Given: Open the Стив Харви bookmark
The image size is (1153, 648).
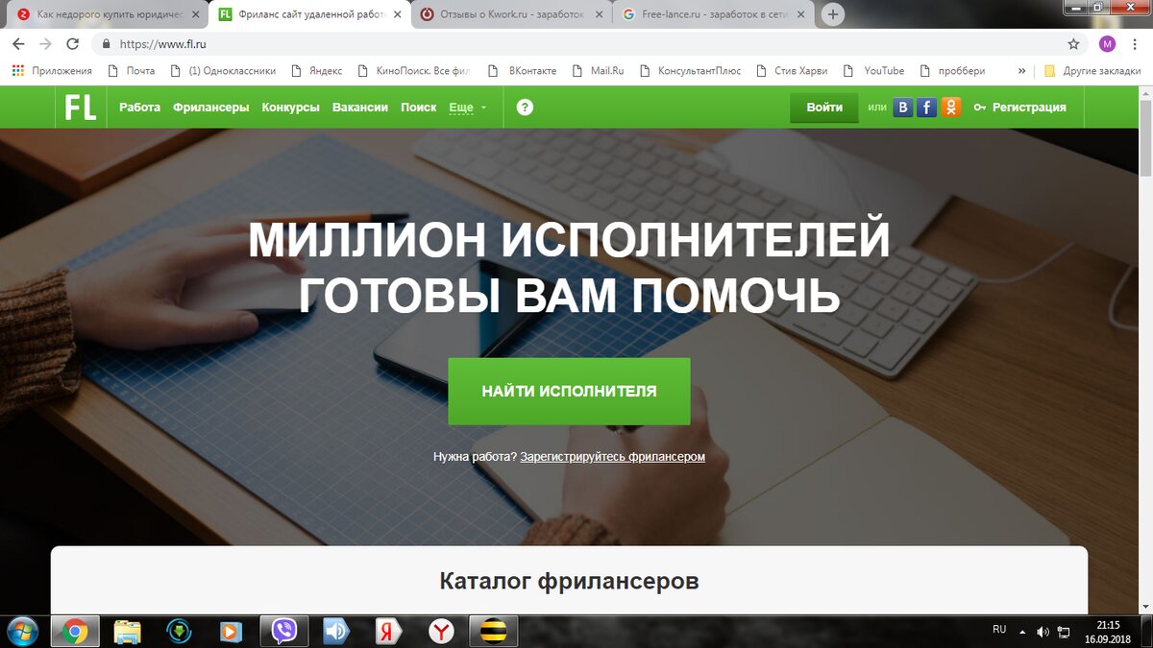Looking at the screenshot, I should 792,70.
